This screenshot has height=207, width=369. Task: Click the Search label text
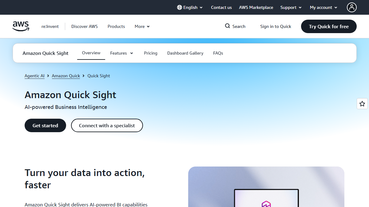point(239,26)
